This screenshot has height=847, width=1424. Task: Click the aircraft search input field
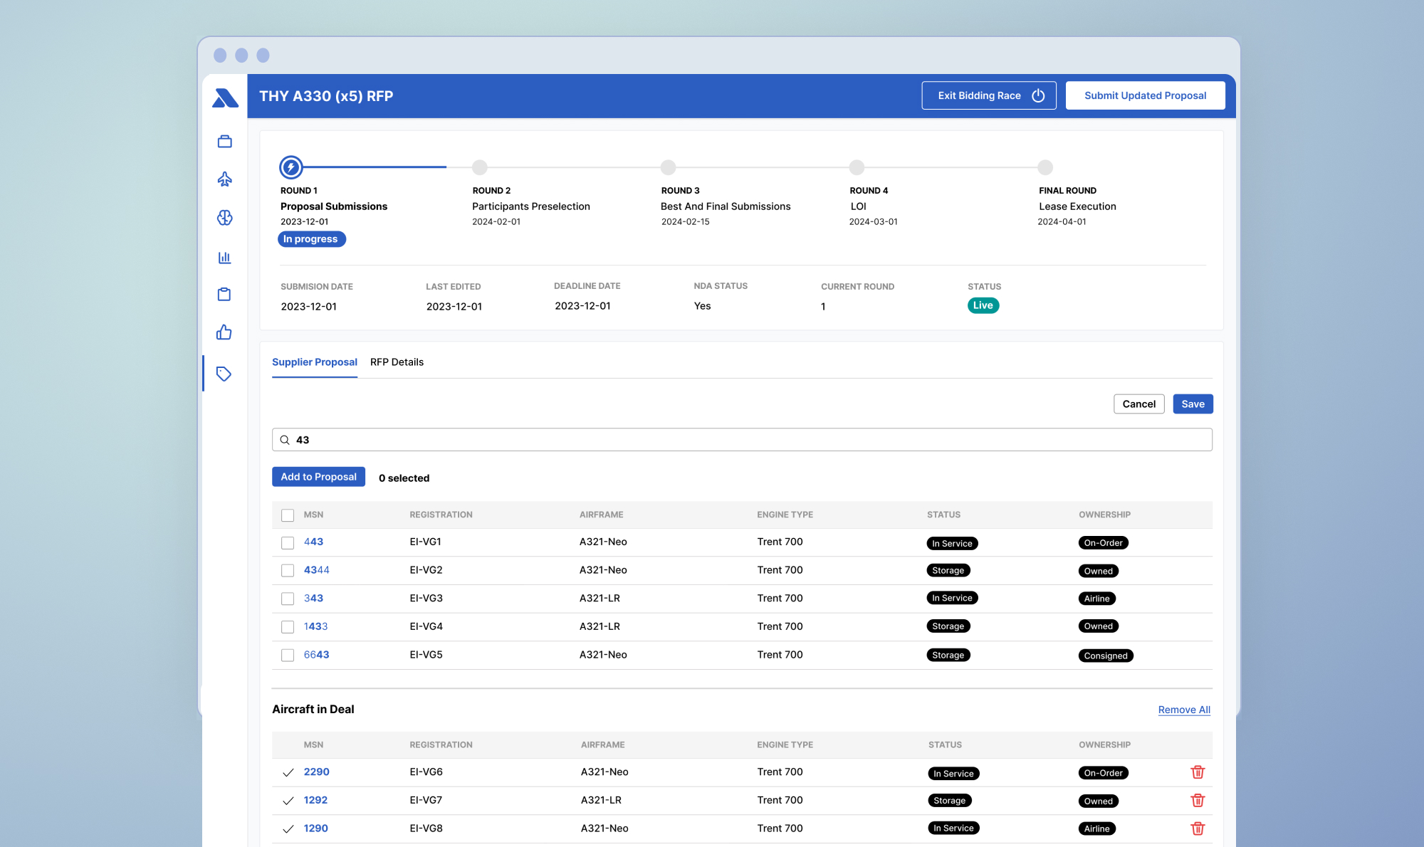[x=742, y=440]
